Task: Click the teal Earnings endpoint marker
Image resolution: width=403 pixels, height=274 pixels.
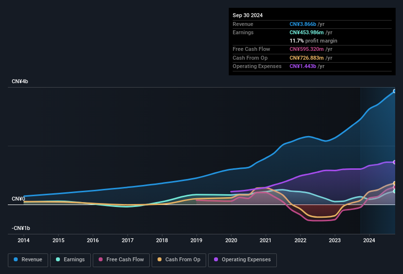Action: click(x=395, y=191)
